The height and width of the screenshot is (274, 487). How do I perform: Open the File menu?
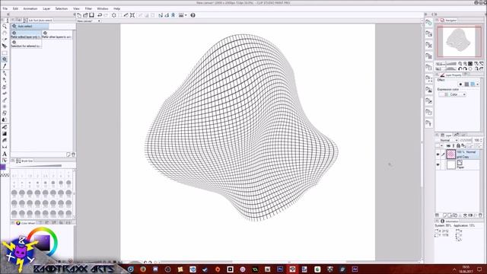(x=5, y=8)
